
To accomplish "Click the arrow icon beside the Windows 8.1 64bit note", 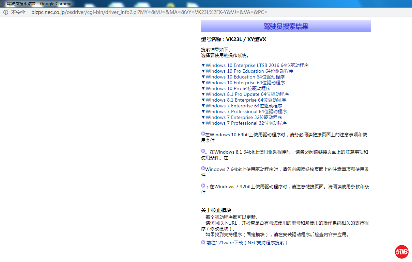I will pyautogui.click(x=203, y=151).
